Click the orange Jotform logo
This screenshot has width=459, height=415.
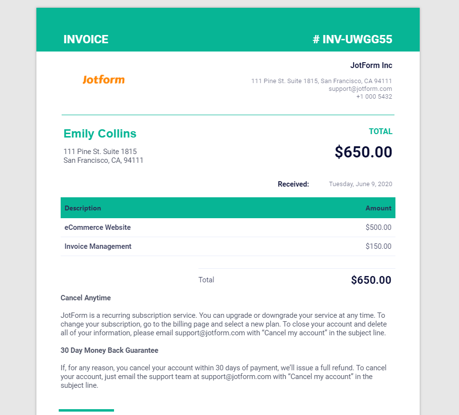[103, 80]
